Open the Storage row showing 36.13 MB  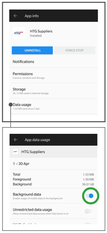pyautogui.click(x=53, y=91)
